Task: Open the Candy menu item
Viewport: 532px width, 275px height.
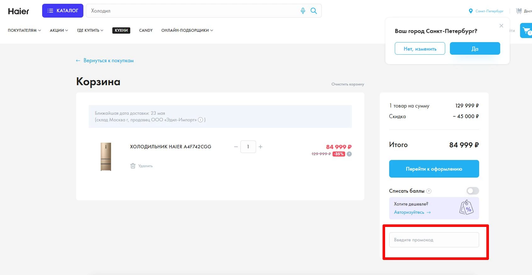Action: pyautogui.click(x=146, y=30)
